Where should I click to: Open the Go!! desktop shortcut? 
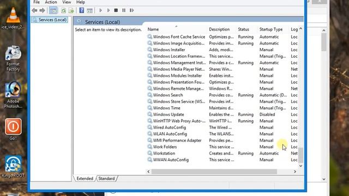point(13,130)
